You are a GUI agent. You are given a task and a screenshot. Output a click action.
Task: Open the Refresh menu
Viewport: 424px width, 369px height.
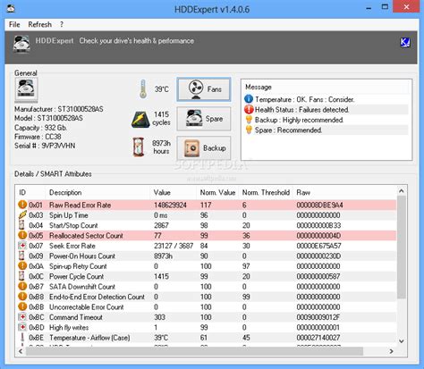click(x=40, y=24)
